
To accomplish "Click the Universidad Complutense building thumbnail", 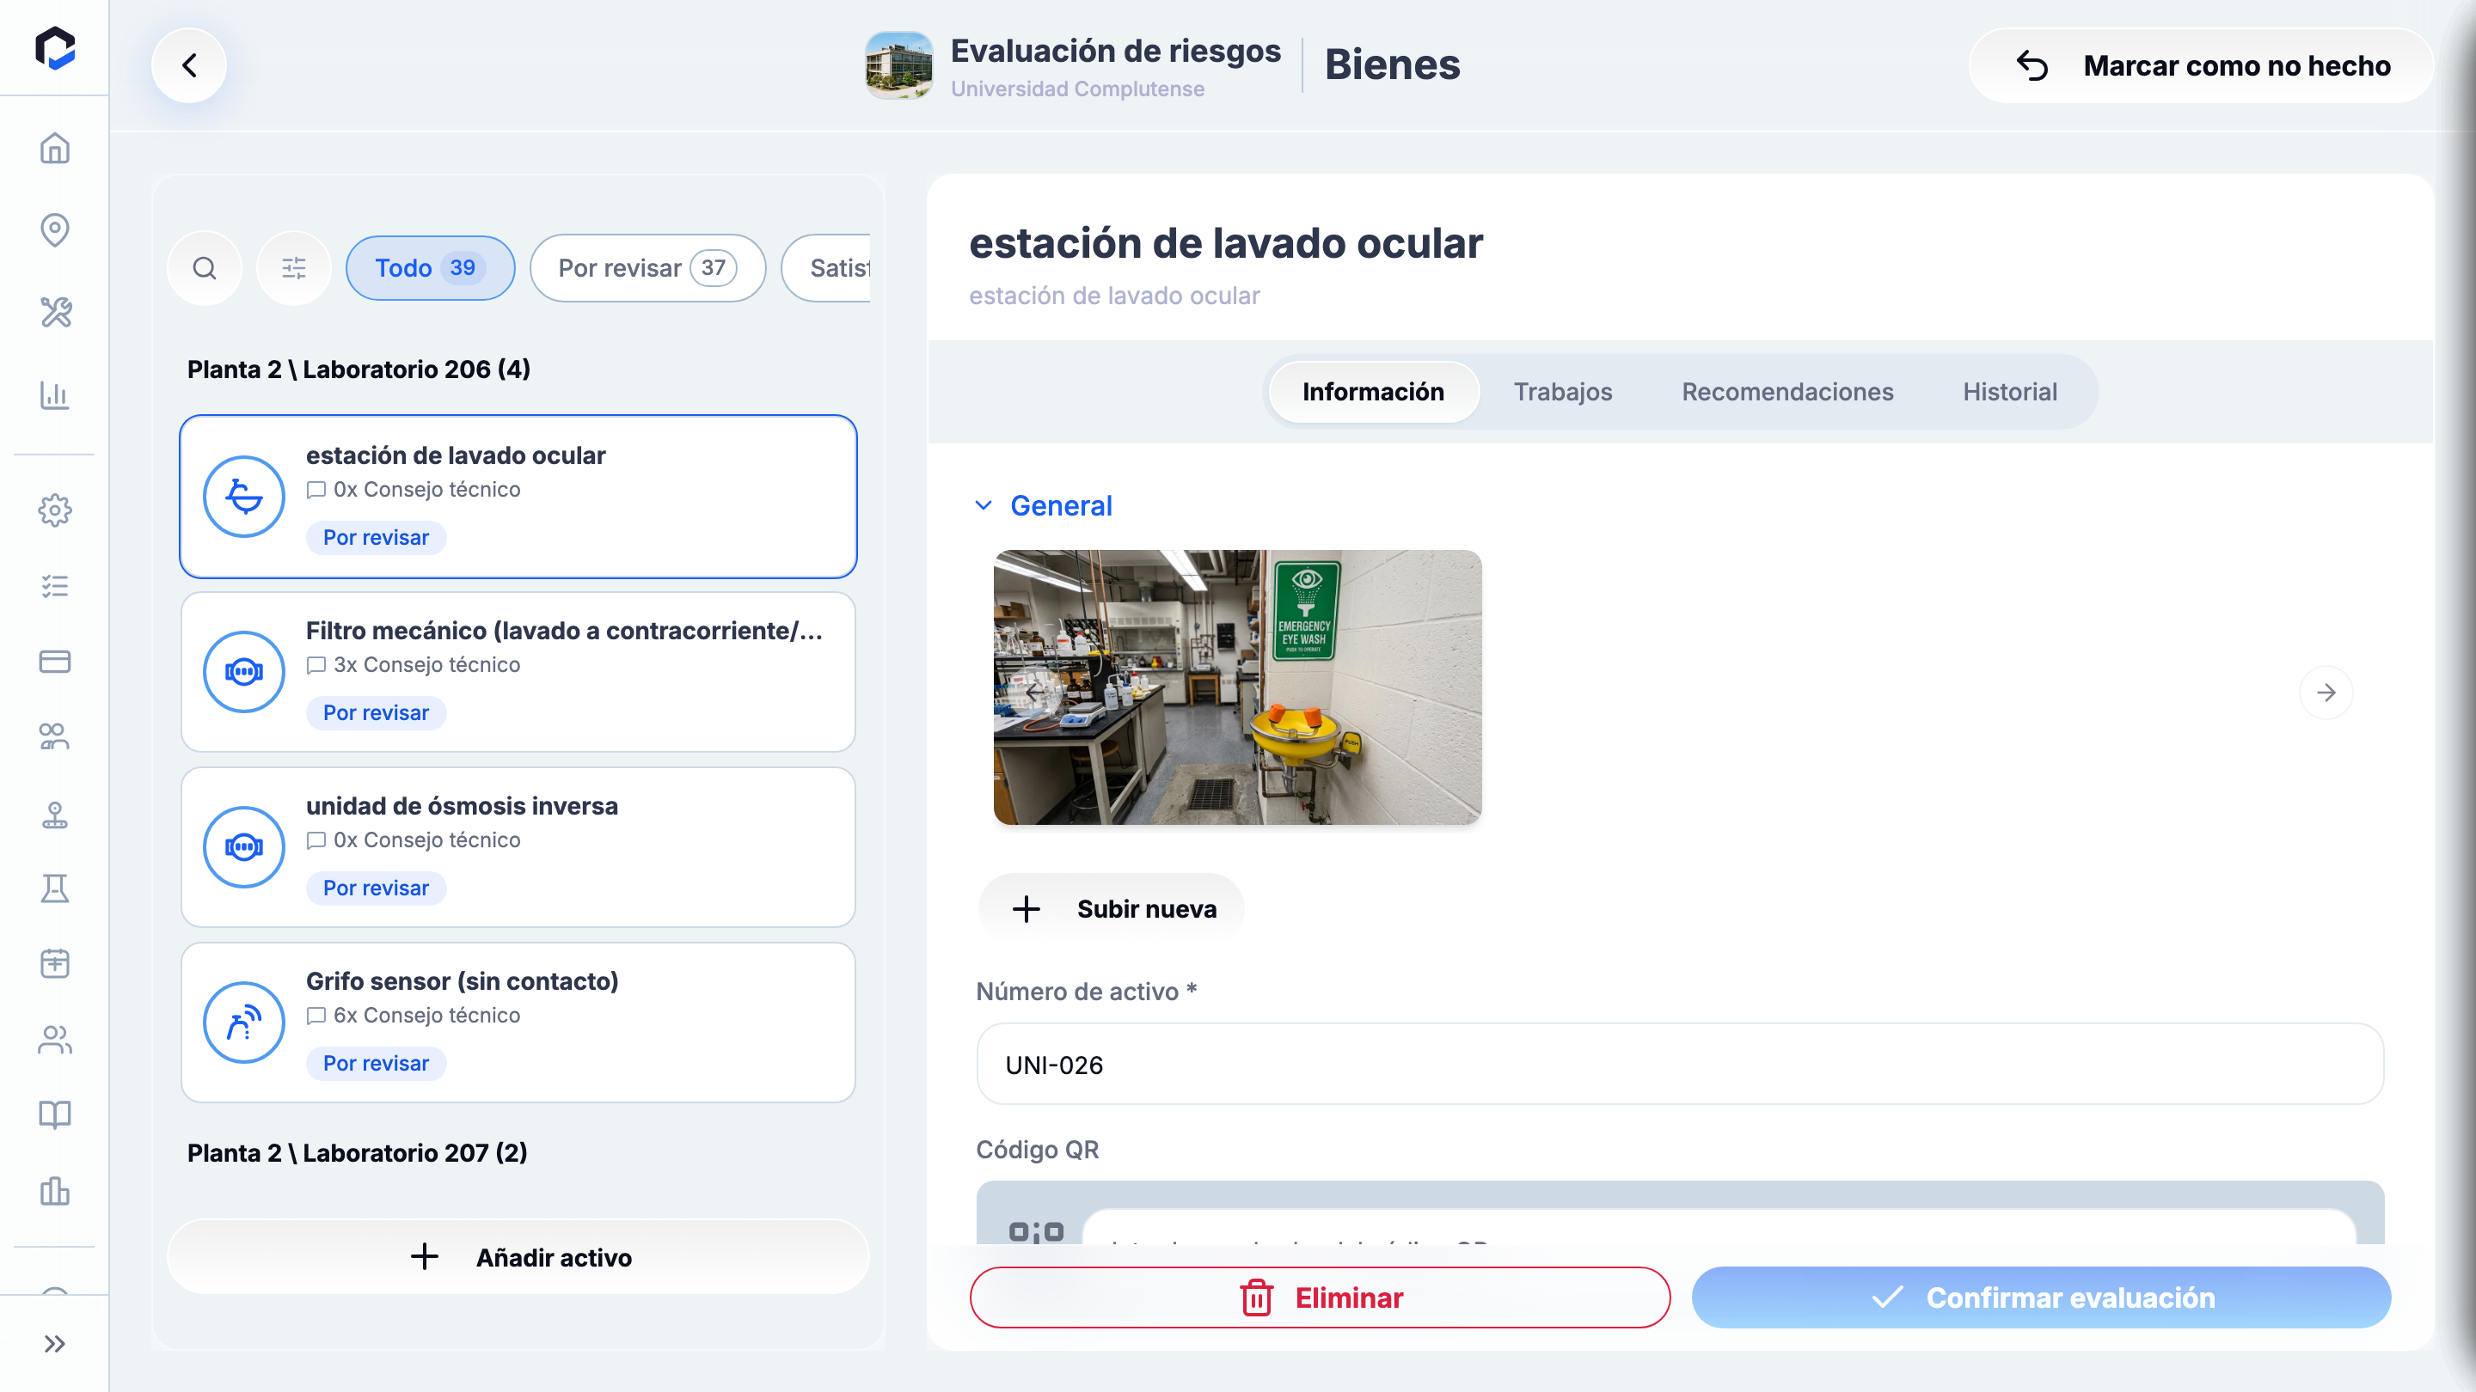I will pos(898,65).
